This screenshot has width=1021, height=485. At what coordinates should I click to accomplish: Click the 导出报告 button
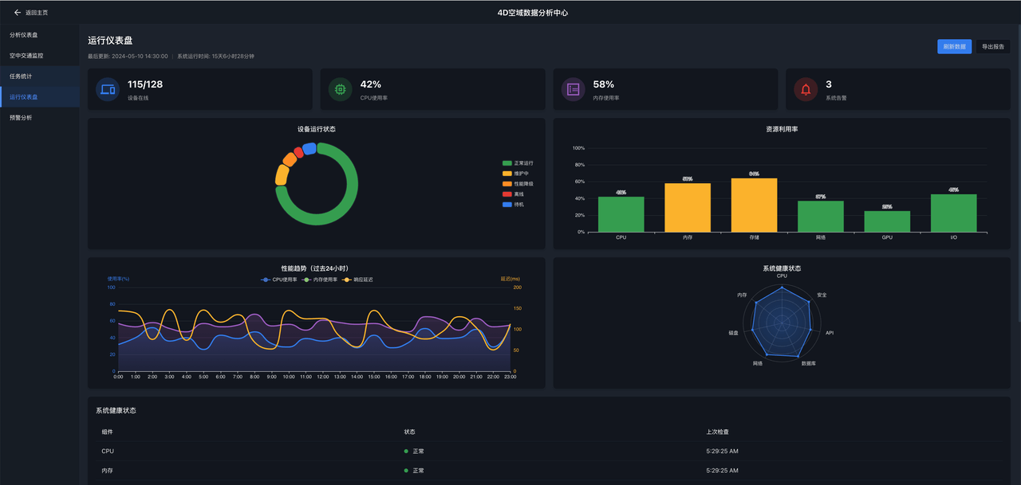click(993, 47)
